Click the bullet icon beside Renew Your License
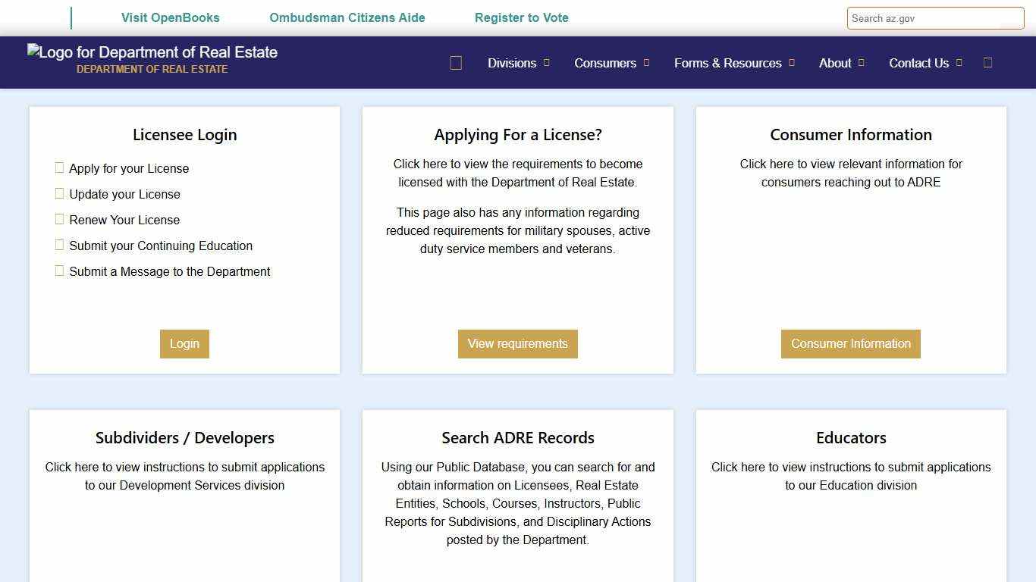This screenshot has width=1036, height=582. click(59, 219)
